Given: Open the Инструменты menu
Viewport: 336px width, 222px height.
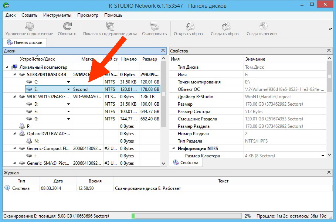Looking at the screenshot, I should click(x=57, y=15).
